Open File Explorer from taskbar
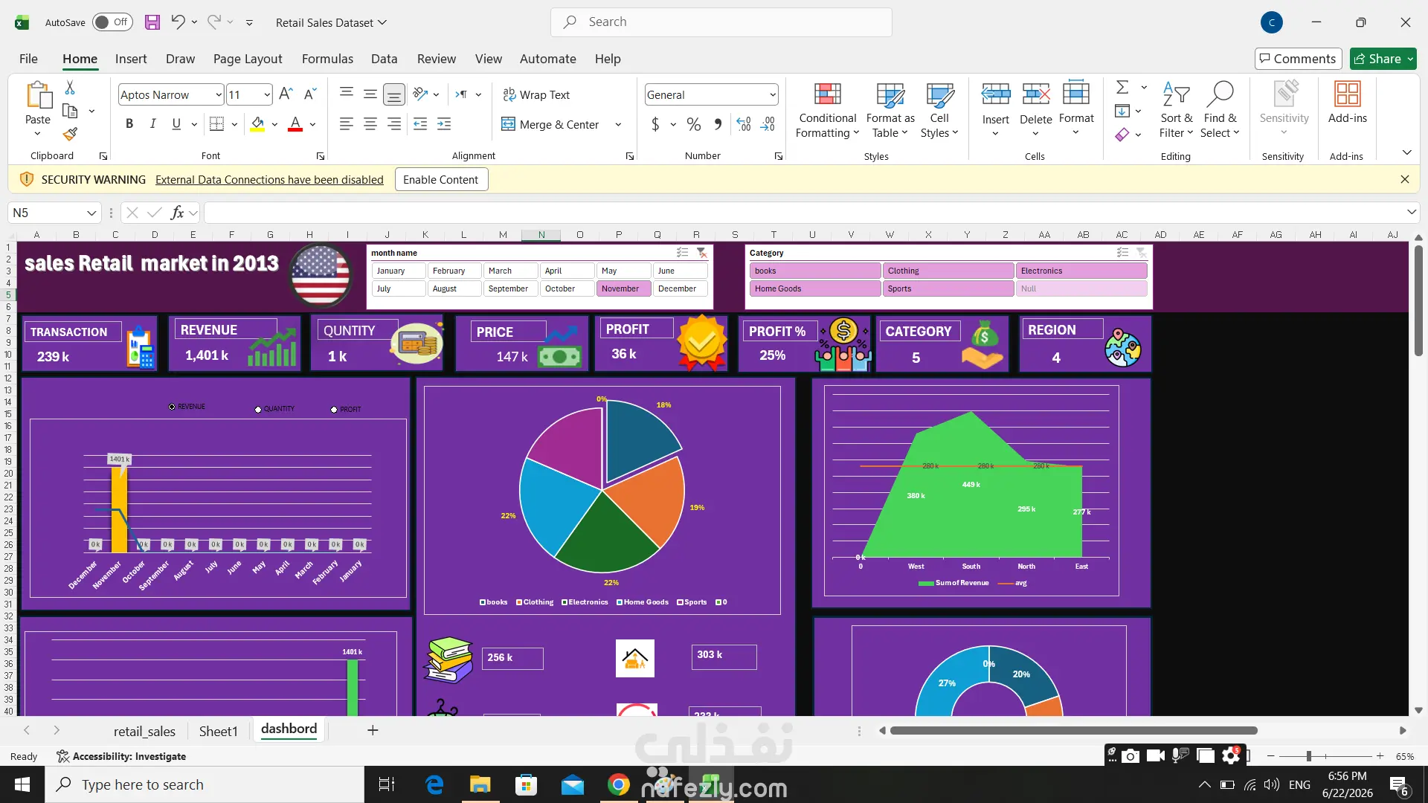 pos(480,784)
